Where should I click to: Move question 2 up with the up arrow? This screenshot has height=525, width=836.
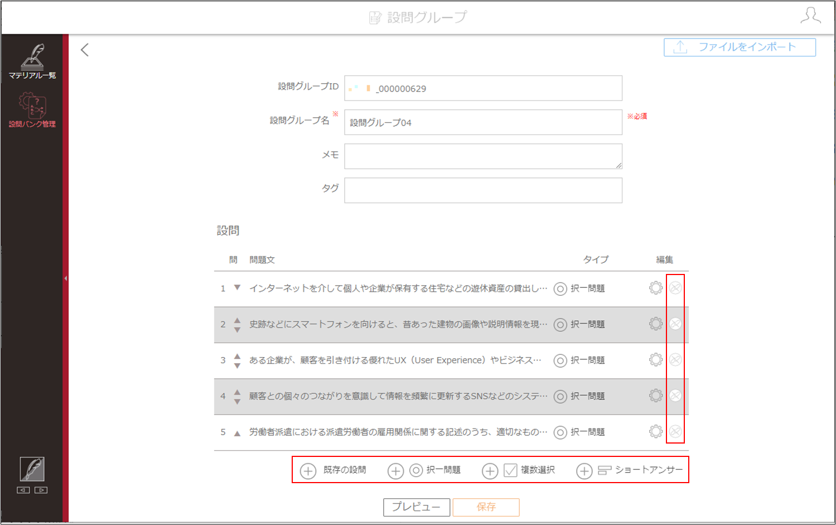(x=237, y=320)
